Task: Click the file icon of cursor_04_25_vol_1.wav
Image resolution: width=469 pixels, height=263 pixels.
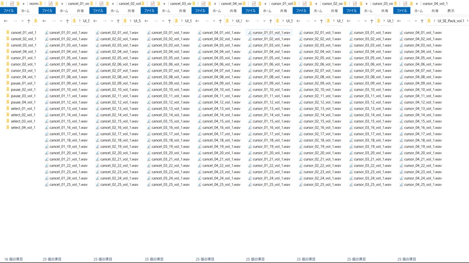Action: pos(401,184)
